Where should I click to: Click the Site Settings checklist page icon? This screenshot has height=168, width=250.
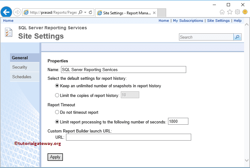pyautogui.click(x=8, y=32)
